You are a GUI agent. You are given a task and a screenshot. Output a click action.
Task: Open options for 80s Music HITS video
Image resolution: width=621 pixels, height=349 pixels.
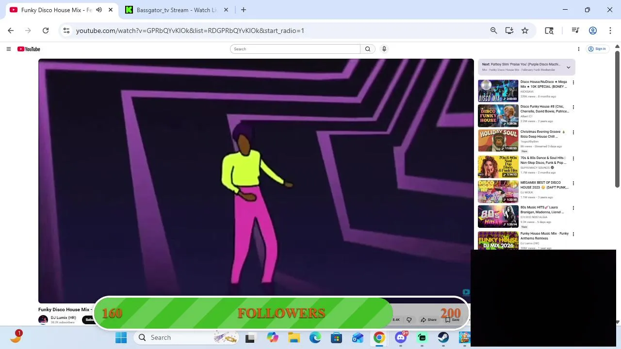pyautogui.click(x=573, y=208)
